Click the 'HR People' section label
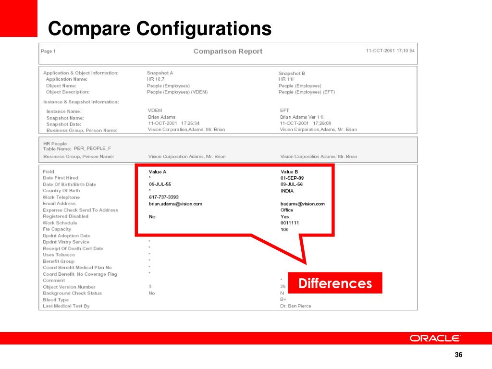 [x=55, y=143]
